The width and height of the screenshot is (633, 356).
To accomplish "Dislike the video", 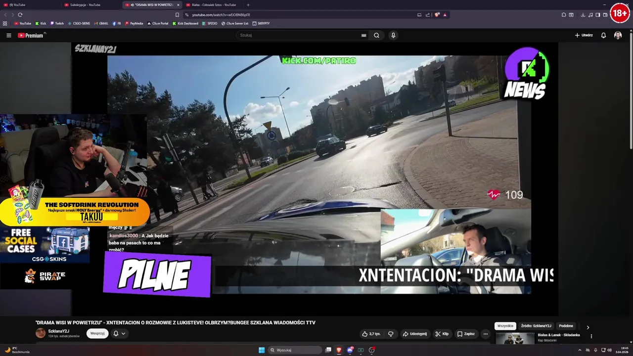I will pos(391,334).
